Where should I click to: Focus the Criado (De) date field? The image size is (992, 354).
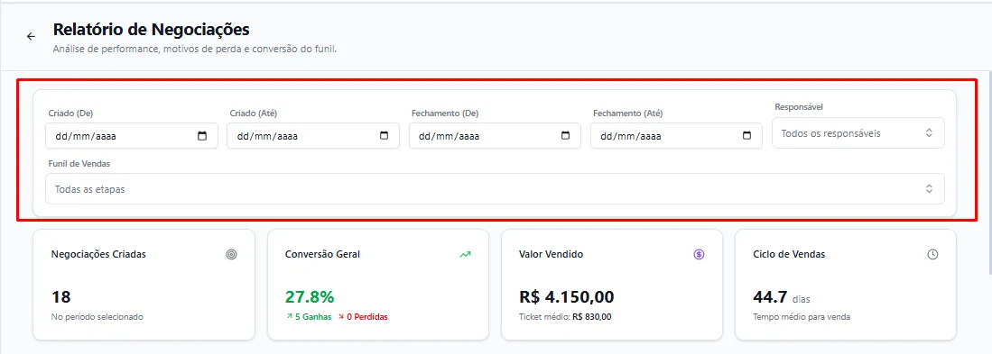[x=132, y=136]
